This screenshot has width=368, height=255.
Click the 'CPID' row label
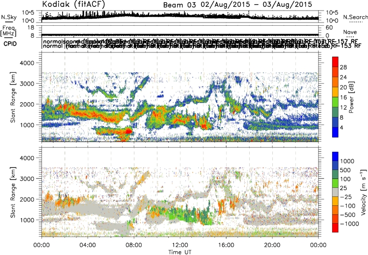[10, 44]
